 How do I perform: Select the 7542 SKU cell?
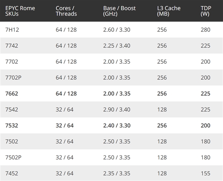pyautogui.click(x=12, y=109)
